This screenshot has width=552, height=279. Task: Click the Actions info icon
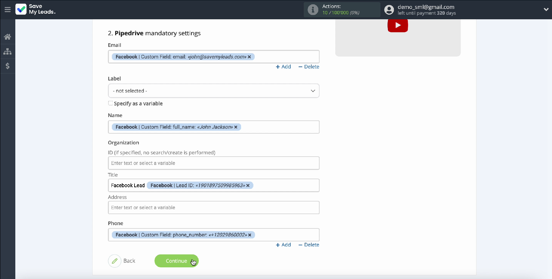(x=313, y=10)
